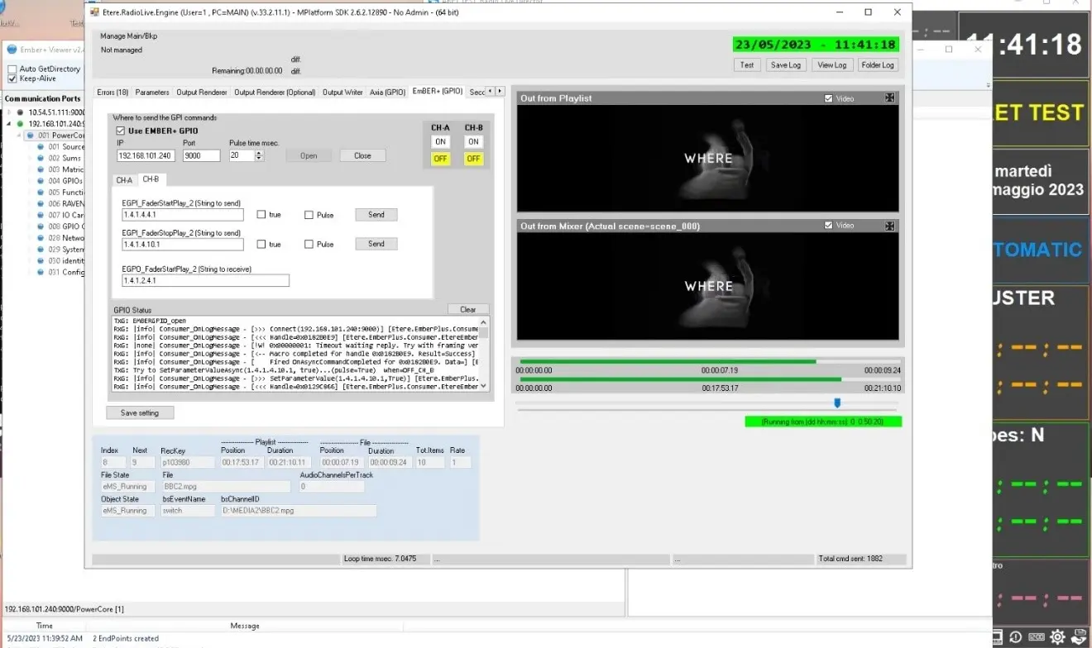
Task: Expand the 10.54.51.111:9000 communication port
Action: (x=10, y=112)
